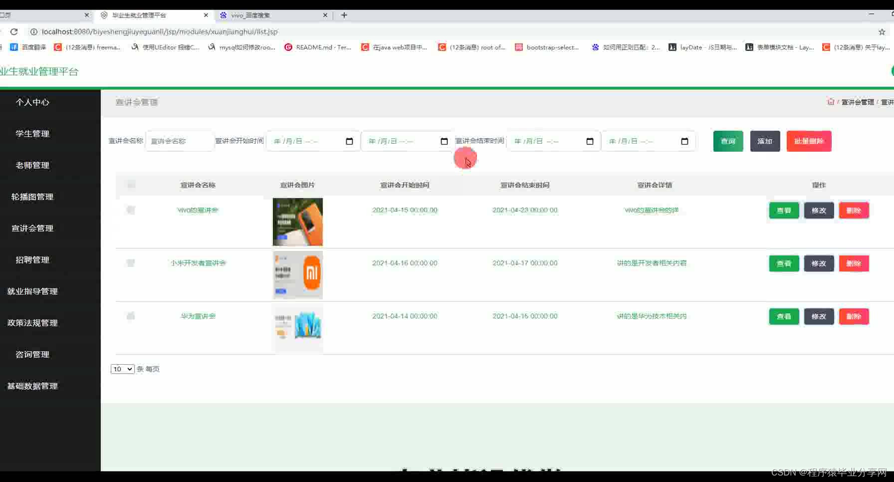Image resolution: width=894 pixels, height=482 pixels.
Task: Open the 如何用正则匹配 bookmark
Action: point(626,47)
